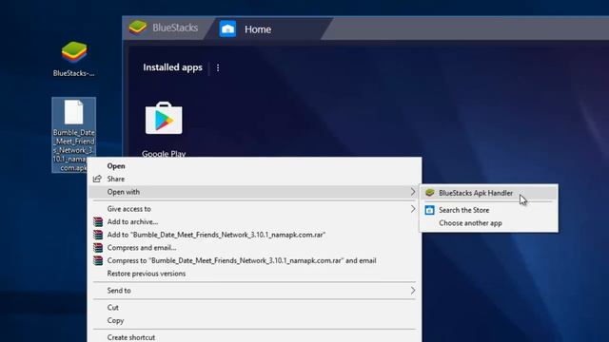609x342 pixels.
Task: Click the BlueStacks logo in title bar
Action: 137,28
